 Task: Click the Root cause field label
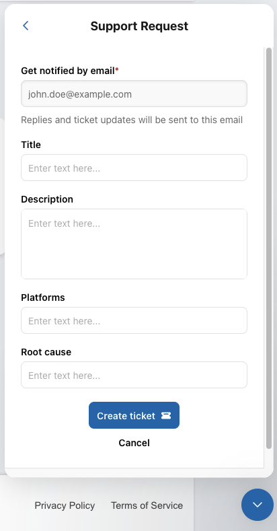[x=46, y=352]
